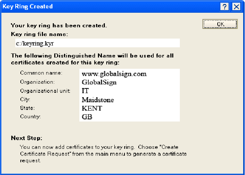
Task: Open the help question mark button
Action: pyautogui.click(x=225, y=7)
